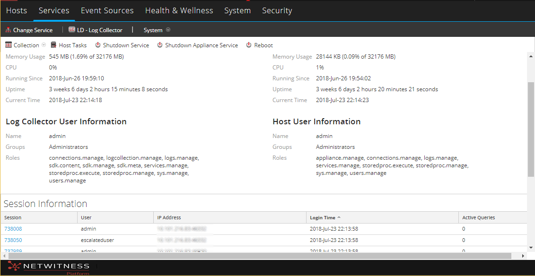Viewport: 535px width, 276px height.
Task: Open session 738050 link
Action: pyautogui.click(x=13, y=240)
